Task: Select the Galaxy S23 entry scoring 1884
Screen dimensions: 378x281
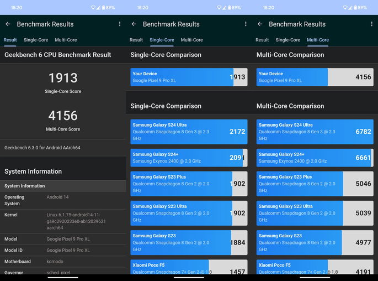Action: 189,242
